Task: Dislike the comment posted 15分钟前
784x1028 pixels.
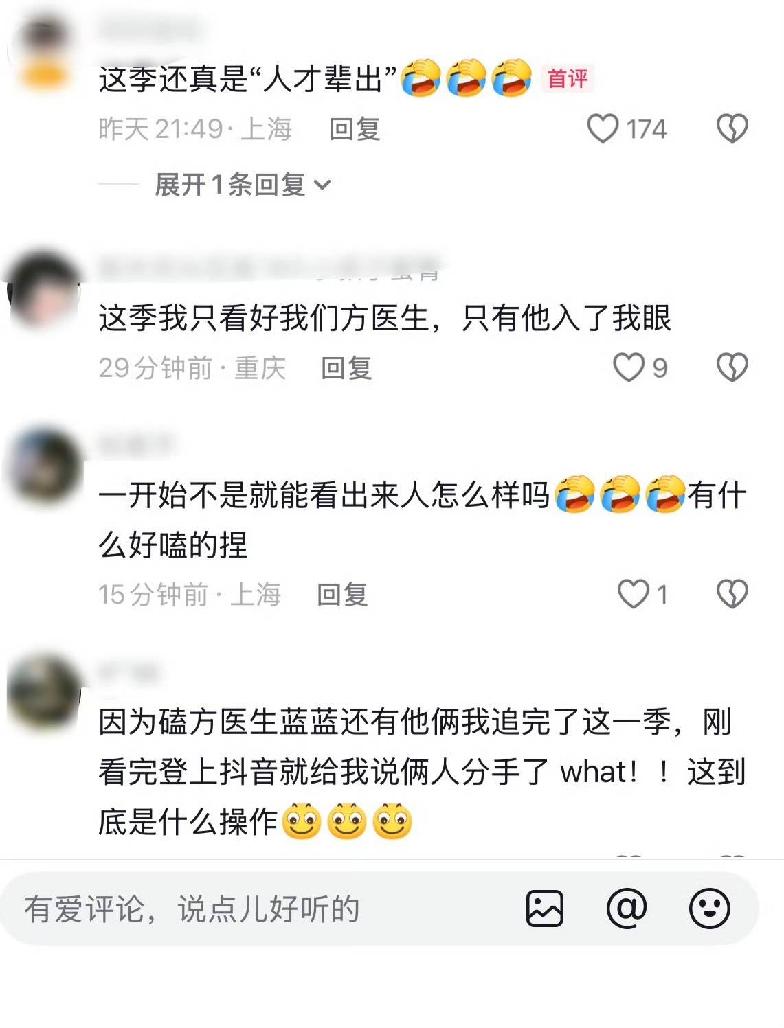Action: (732, 594)
